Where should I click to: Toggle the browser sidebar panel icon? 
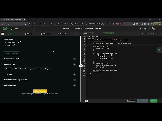[x=142, y=24]
